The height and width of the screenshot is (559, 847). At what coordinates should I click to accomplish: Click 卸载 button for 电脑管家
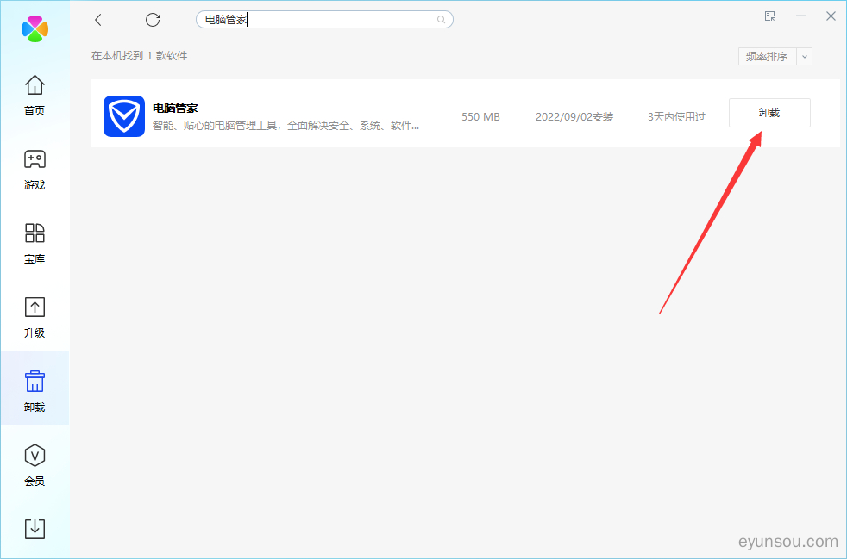pos(769,113)
